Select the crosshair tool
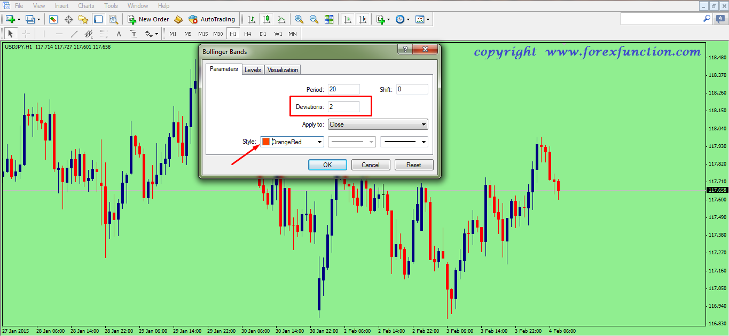 pyautogui.click(x=26, y=34)
